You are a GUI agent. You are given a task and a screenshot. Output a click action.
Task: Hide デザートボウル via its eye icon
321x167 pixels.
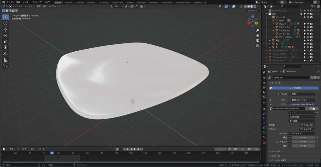pyautogui.click(x=308, y=37)
